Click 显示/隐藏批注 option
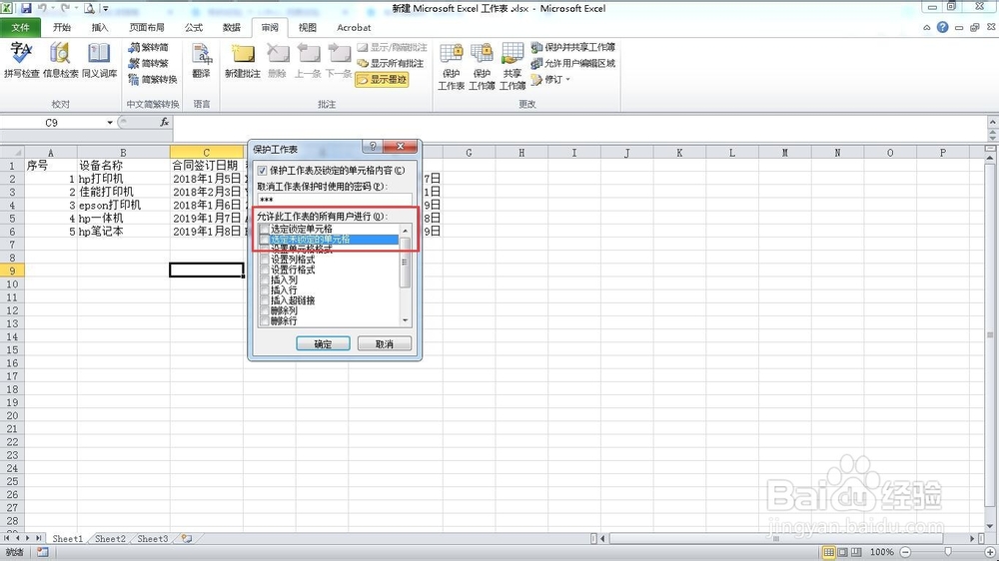 [392, 47]
